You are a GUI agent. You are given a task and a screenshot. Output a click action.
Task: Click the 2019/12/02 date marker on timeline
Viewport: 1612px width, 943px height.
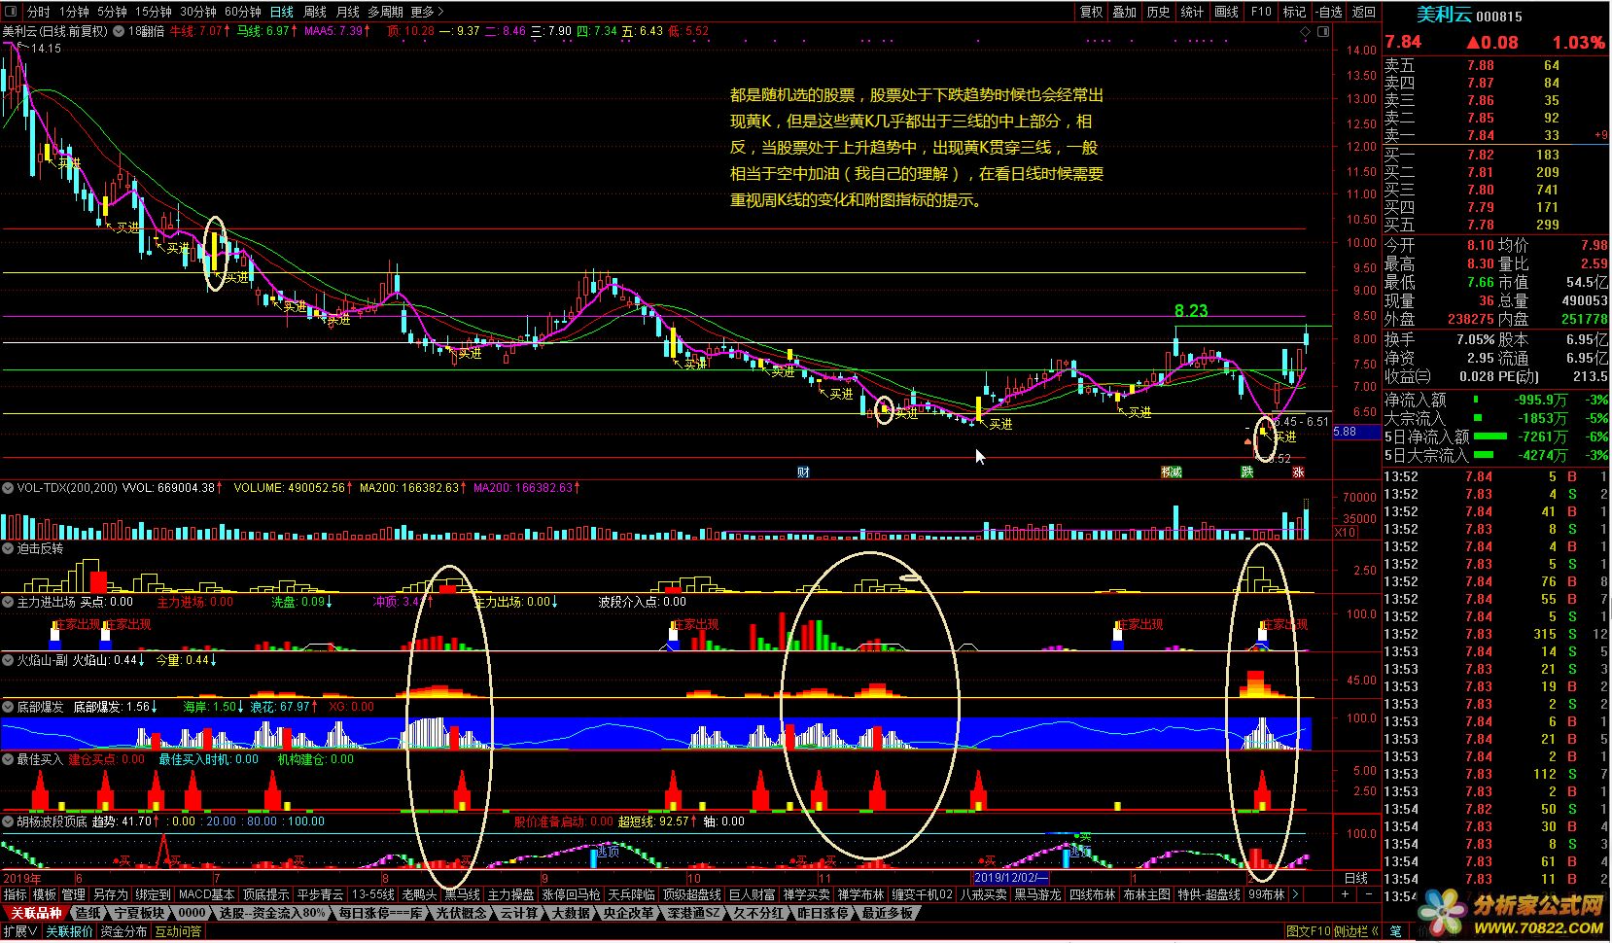click(x=1015, y=878)
